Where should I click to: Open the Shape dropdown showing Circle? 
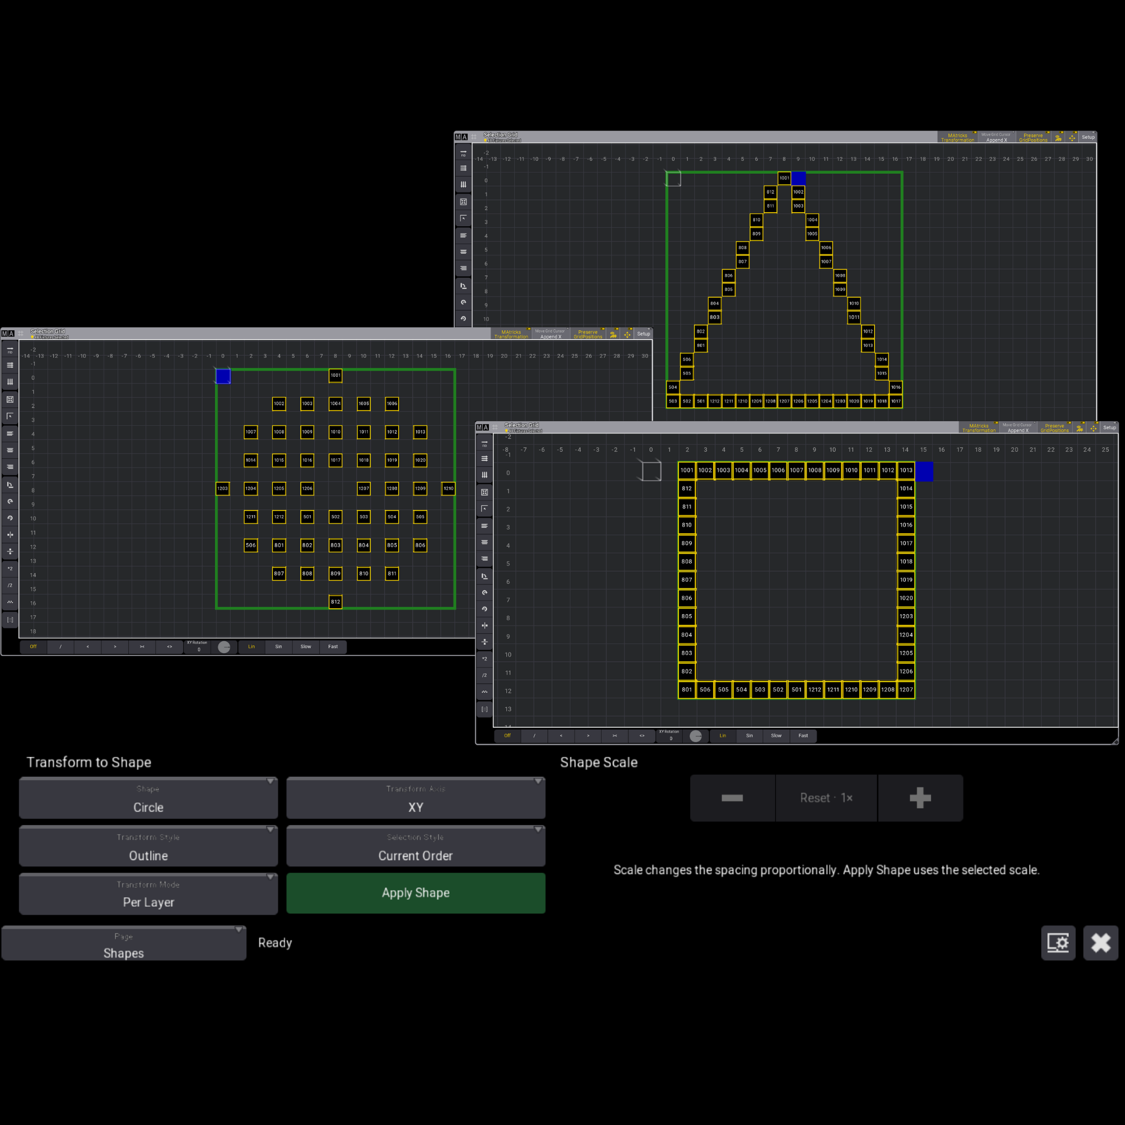coord(148,798)
